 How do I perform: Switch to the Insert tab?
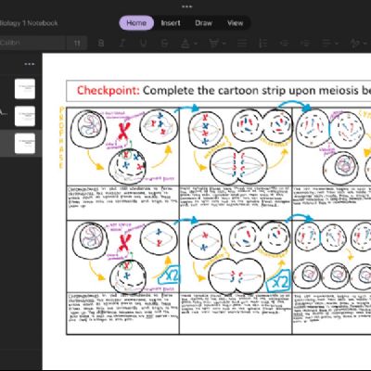[171, 23]
